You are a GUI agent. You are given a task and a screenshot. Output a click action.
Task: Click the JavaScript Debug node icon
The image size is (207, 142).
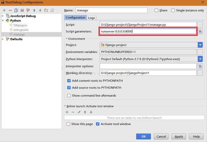pos(8,16)
